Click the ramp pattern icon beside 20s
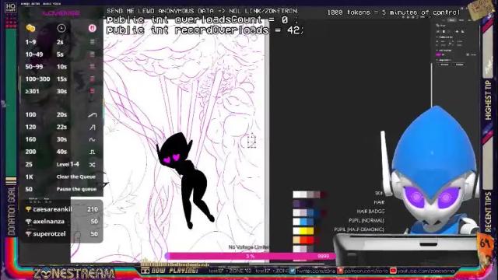Screen dimensions: 498x280 coord(92,115)
